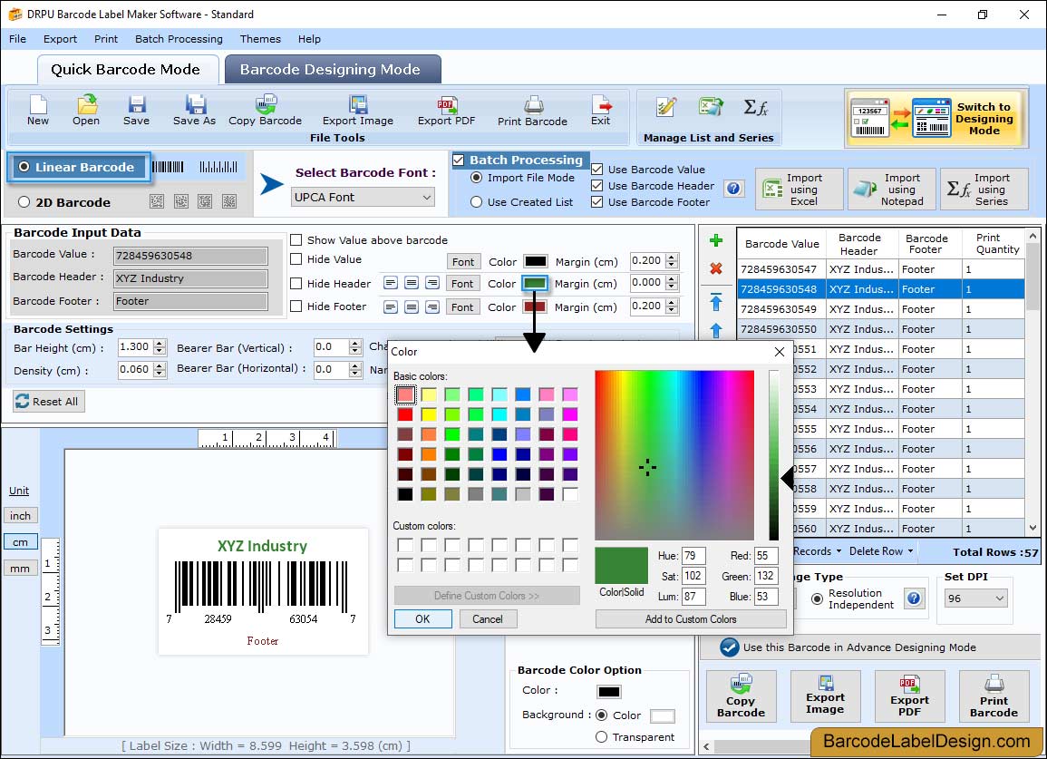Click the blue help icon beside Barcode Header
Image resolution: width=1047 pixels, height=759 pixels.
(733, 189)
